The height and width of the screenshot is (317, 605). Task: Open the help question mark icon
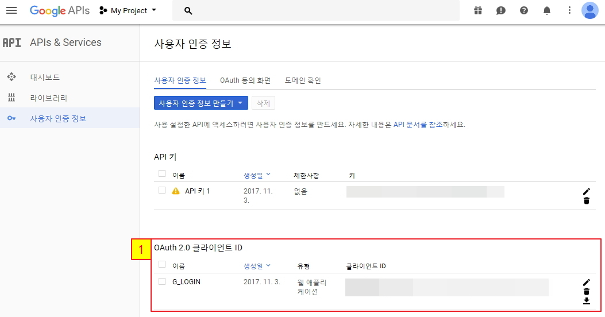click(523, 10)
